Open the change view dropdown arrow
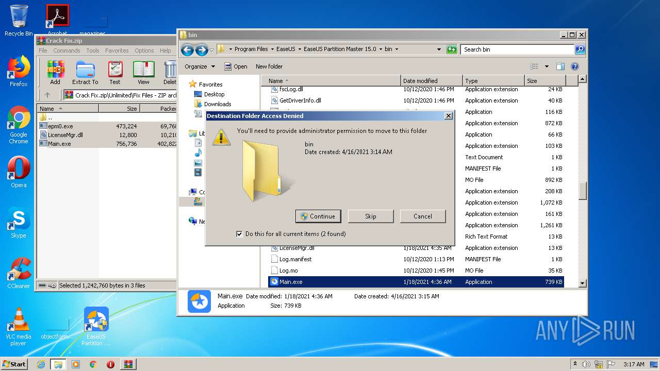Screen dimensions: 660x371 [547, 66]
